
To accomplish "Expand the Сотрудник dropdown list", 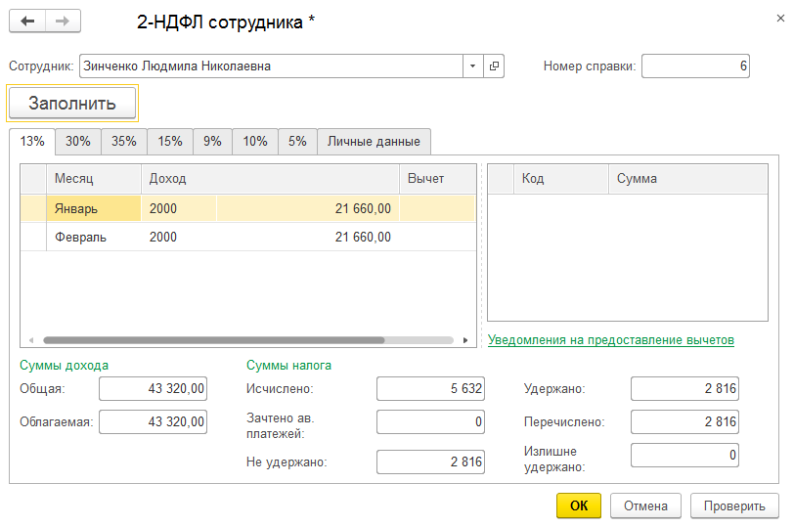I will [473, 66].
